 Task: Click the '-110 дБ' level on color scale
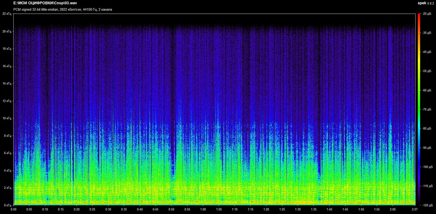point(427,186)
